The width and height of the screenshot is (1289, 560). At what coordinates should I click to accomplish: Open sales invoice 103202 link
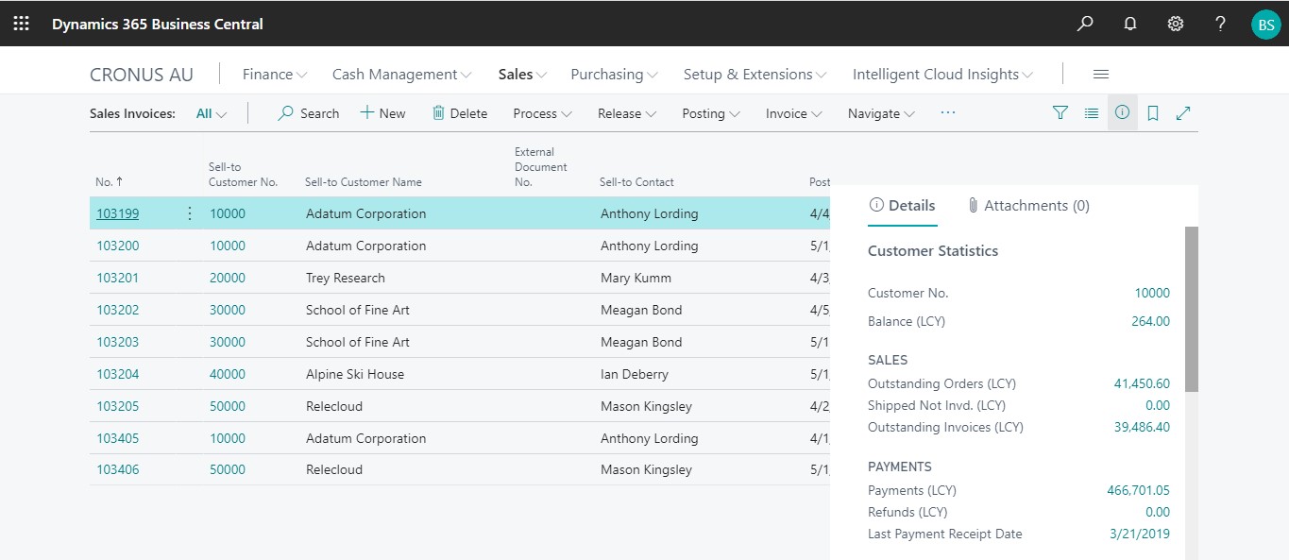[x=118, y=310]
